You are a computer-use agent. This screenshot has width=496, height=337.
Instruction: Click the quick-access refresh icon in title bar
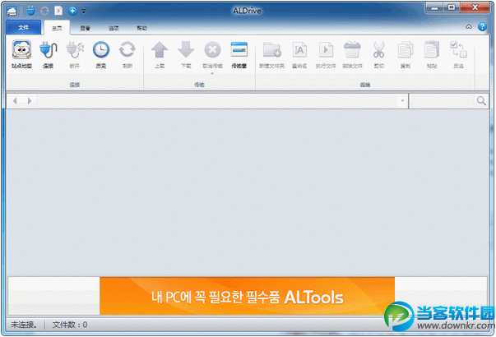44,11
